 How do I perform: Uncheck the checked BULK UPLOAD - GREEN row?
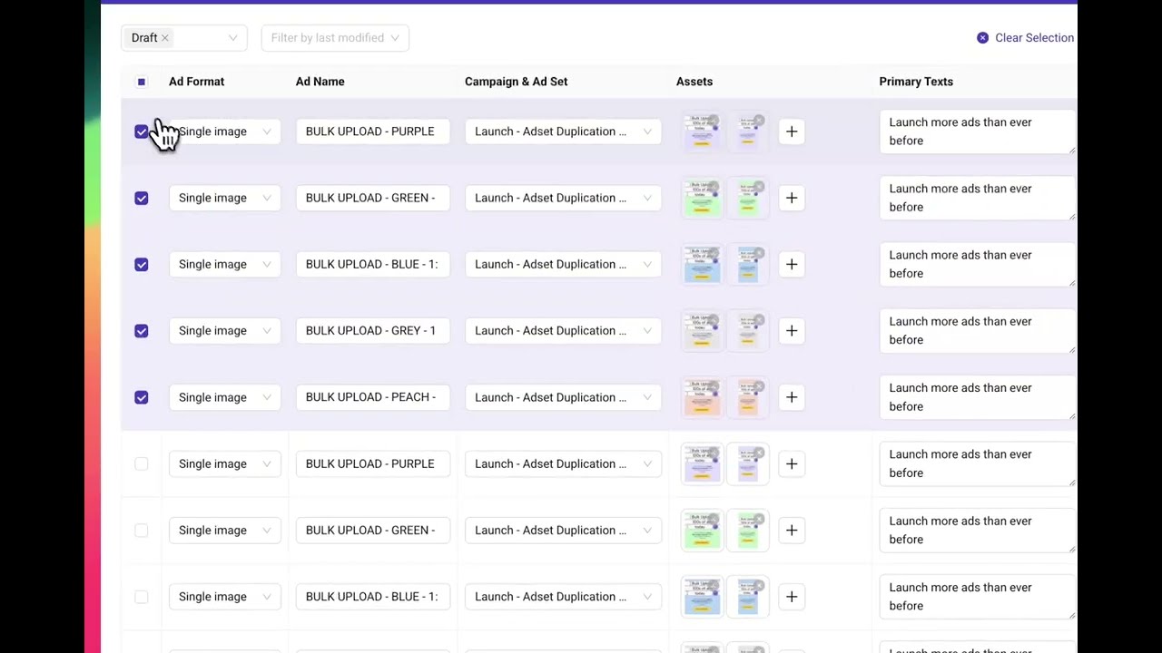coord(142,198)
